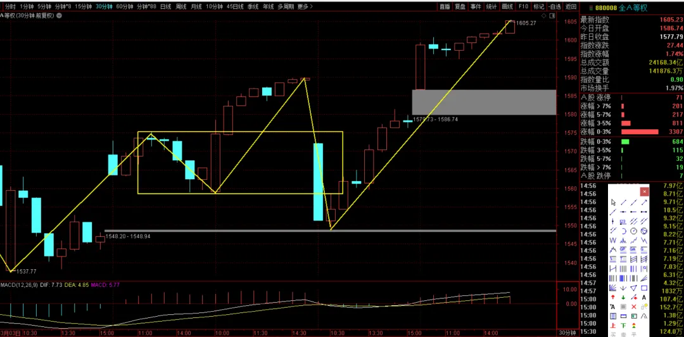Click the MACD(12,26,9) indicator label
Image resolution: width=684 pixels, height=337 pixels.
click(19, 285)
